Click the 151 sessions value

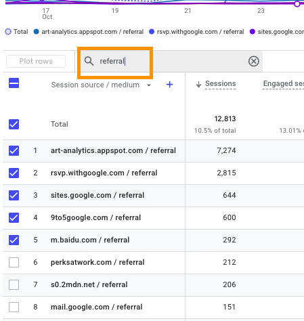click(230, 307)
